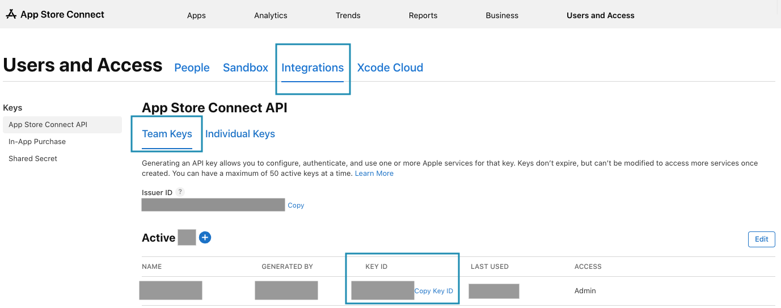Select App Store Connect API in sidebar

point(62,125)
